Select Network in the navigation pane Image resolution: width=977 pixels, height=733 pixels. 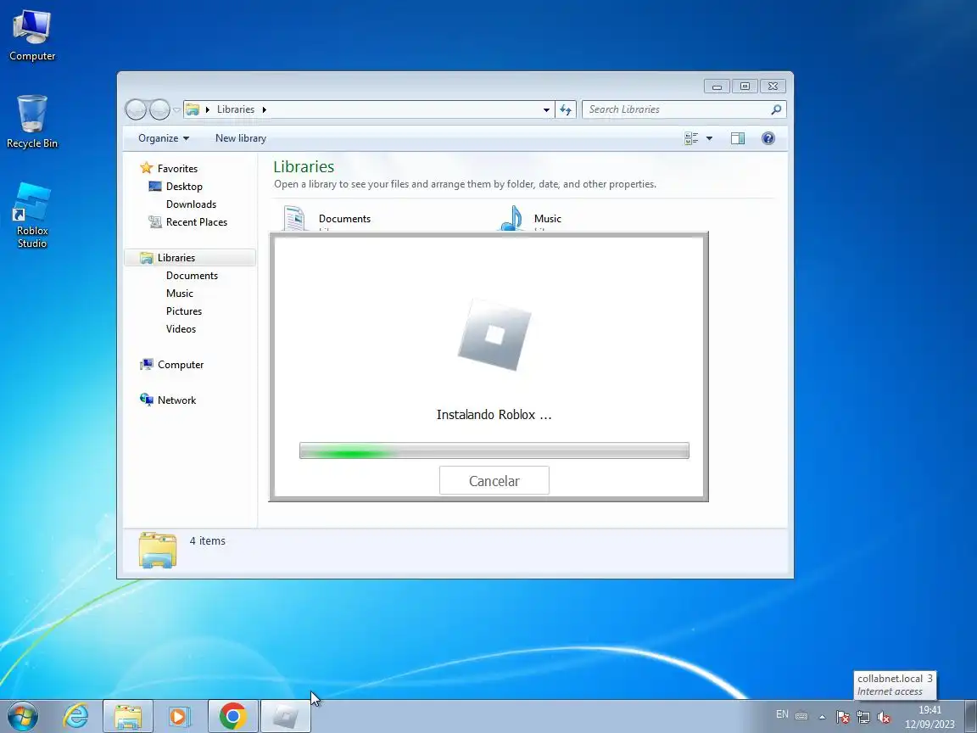pos(176,400)
